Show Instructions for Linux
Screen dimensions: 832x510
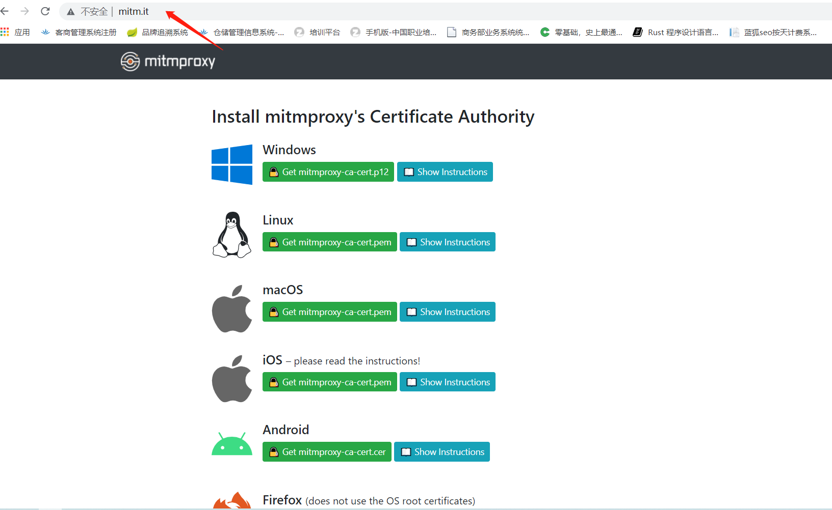point(448,242)
